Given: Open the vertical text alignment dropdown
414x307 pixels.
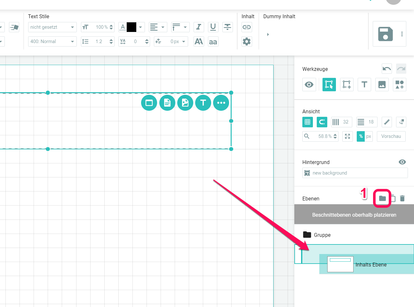Looking at the screenshot, I should (x=180, y=27).
